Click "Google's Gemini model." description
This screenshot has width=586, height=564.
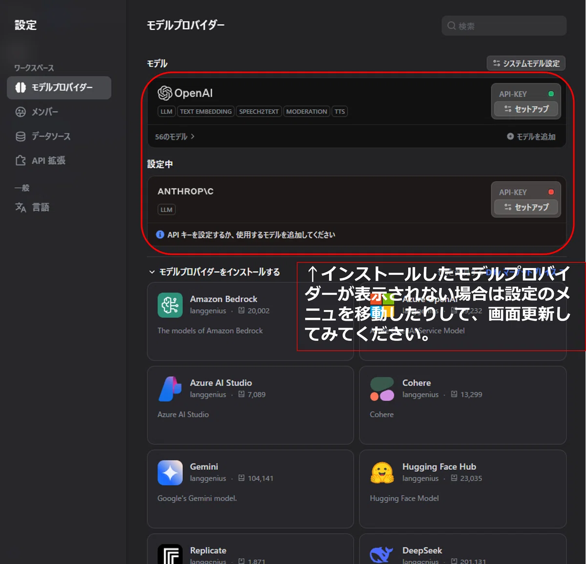pos(197,498)
